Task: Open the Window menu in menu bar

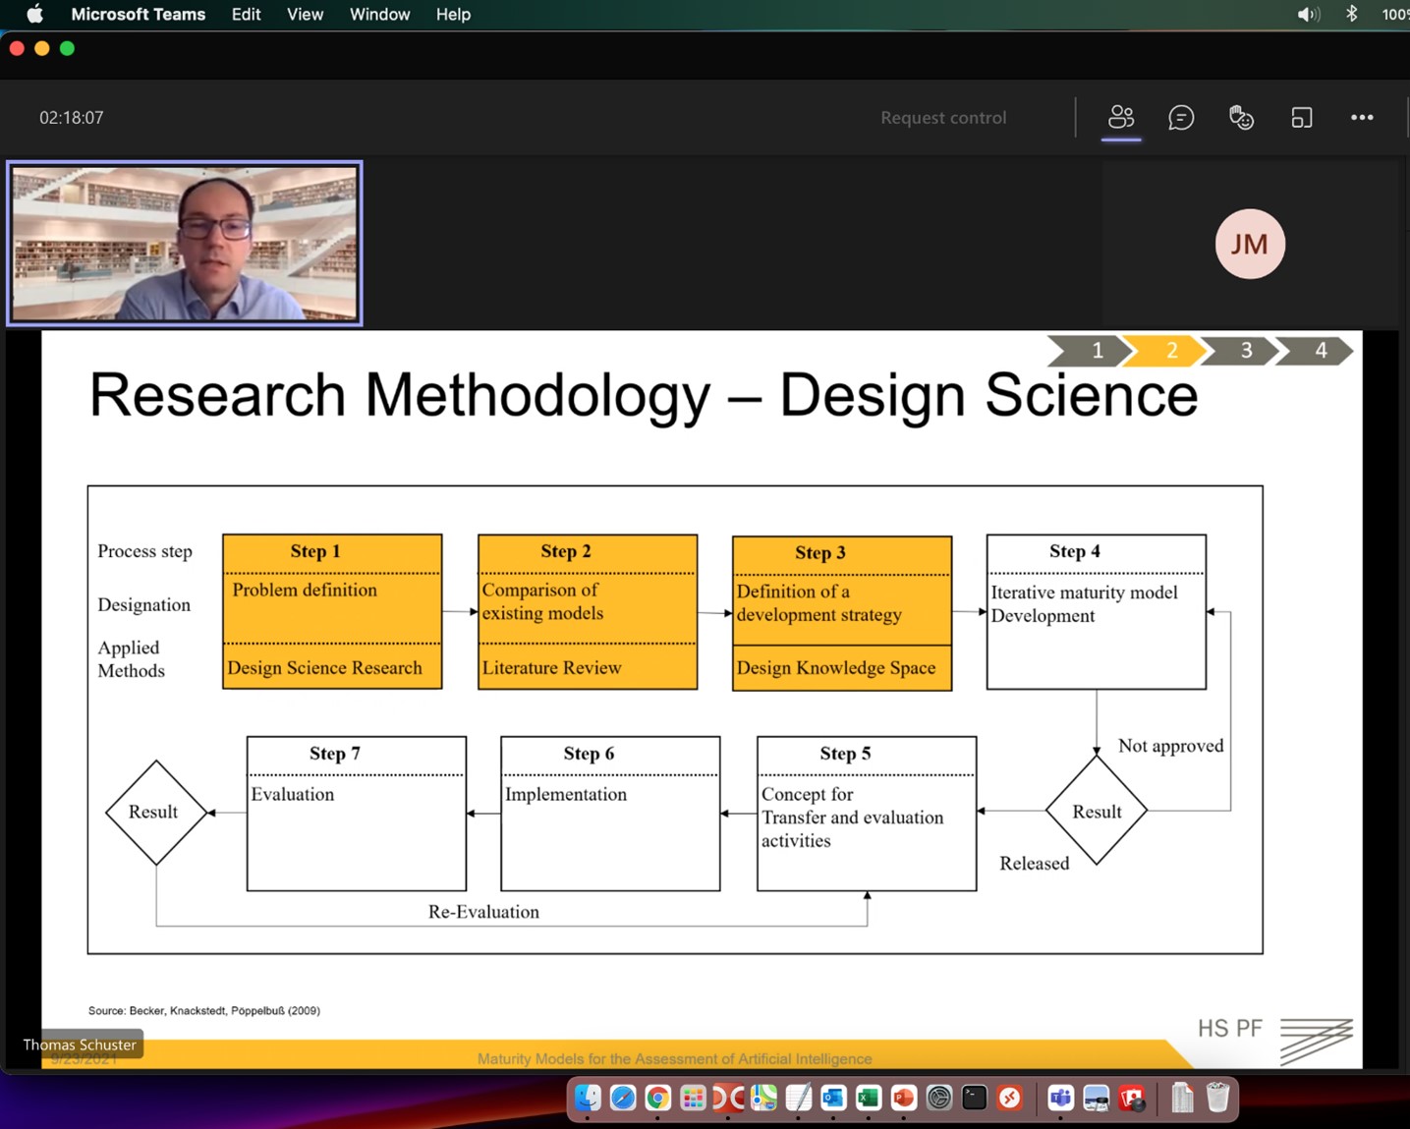Action: pyautogui.click(x=379, y=15)
